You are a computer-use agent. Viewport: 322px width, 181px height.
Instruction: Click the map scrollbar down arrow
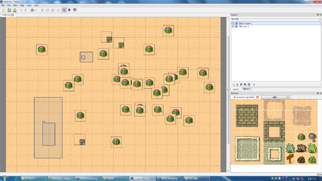coord(228,170)
